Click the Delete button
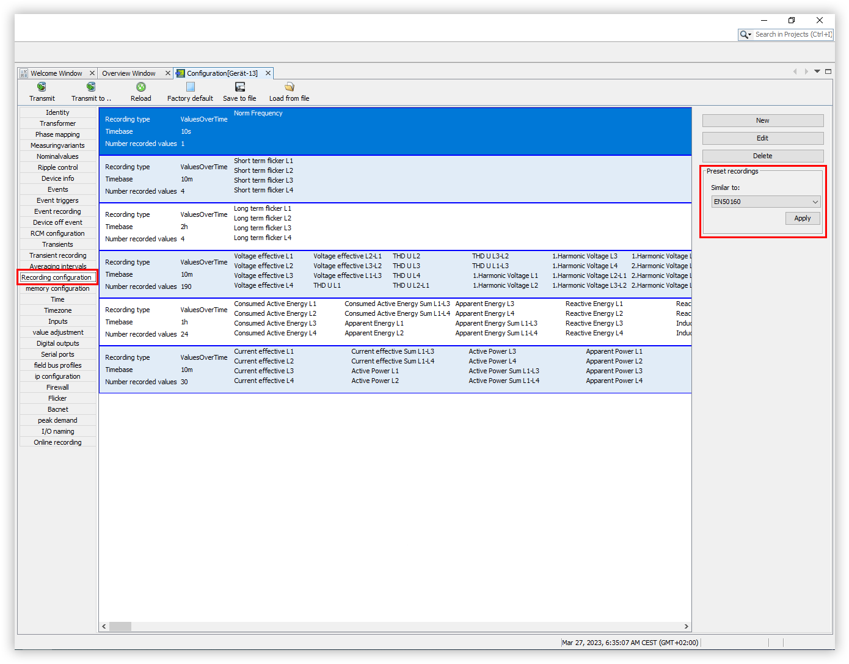The width and height of the screenshot is (849, 664). coord(762,156)
